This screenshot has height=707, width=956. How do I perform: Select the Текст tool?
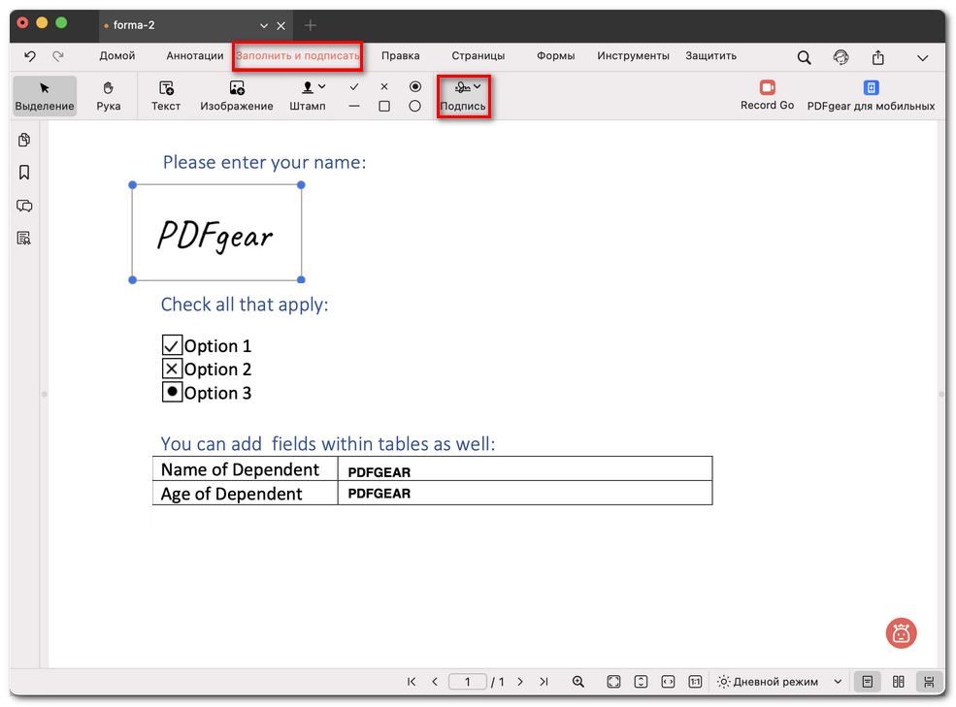coord(165,95)
